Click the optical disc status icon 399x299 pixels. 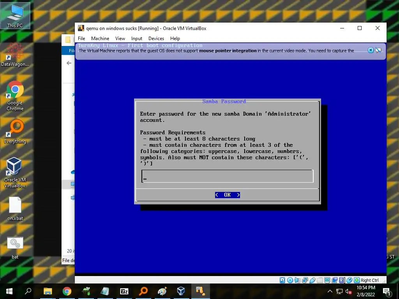[290, 280]
